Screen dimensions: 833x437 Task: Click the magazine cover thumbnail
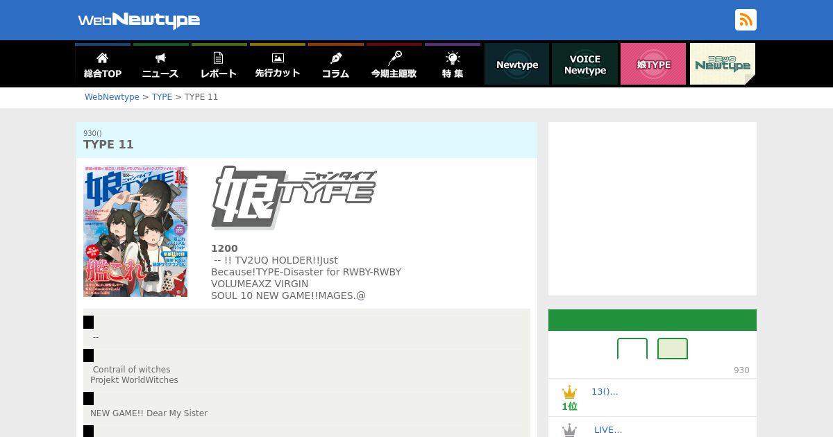coord(135,231)
